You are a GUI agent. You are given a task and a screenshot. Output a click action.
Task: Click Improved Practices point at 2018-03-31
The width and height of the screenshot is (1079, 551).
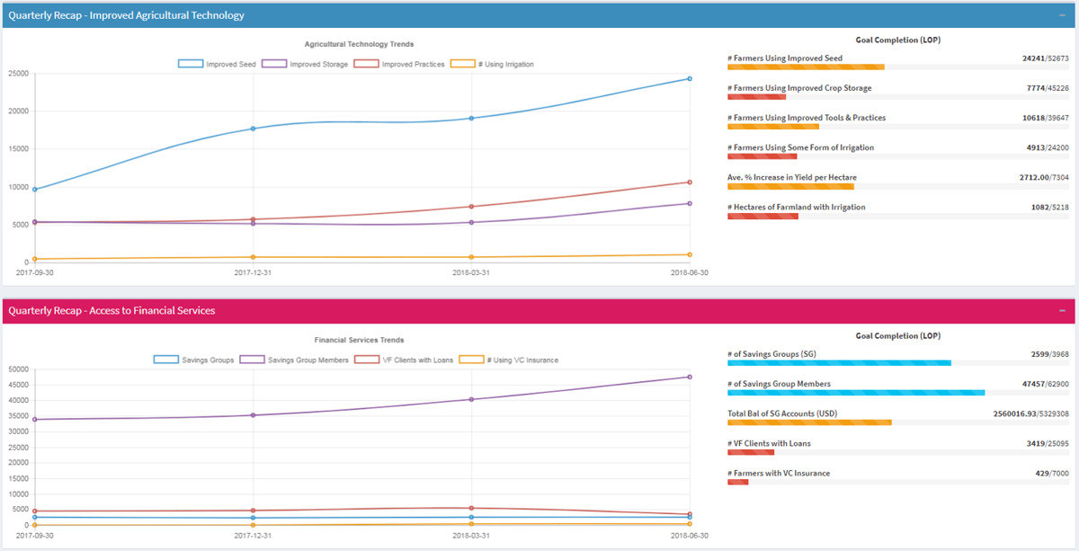coord(471,207)
